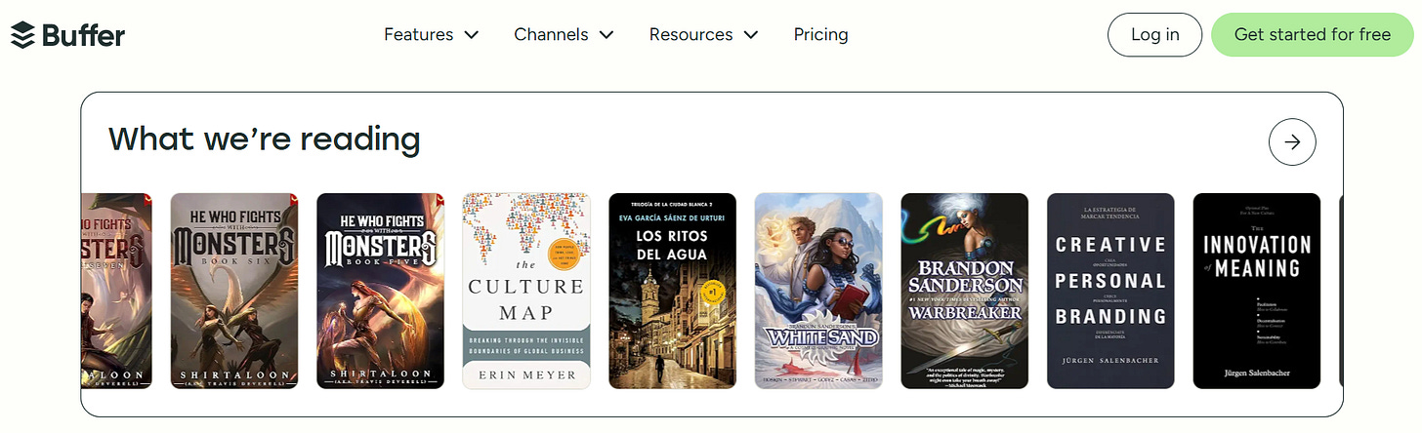The height and width of the screenshot is (433, 1422).
Task: Open the Warbreaker book cover
Action: pos(964,291)
